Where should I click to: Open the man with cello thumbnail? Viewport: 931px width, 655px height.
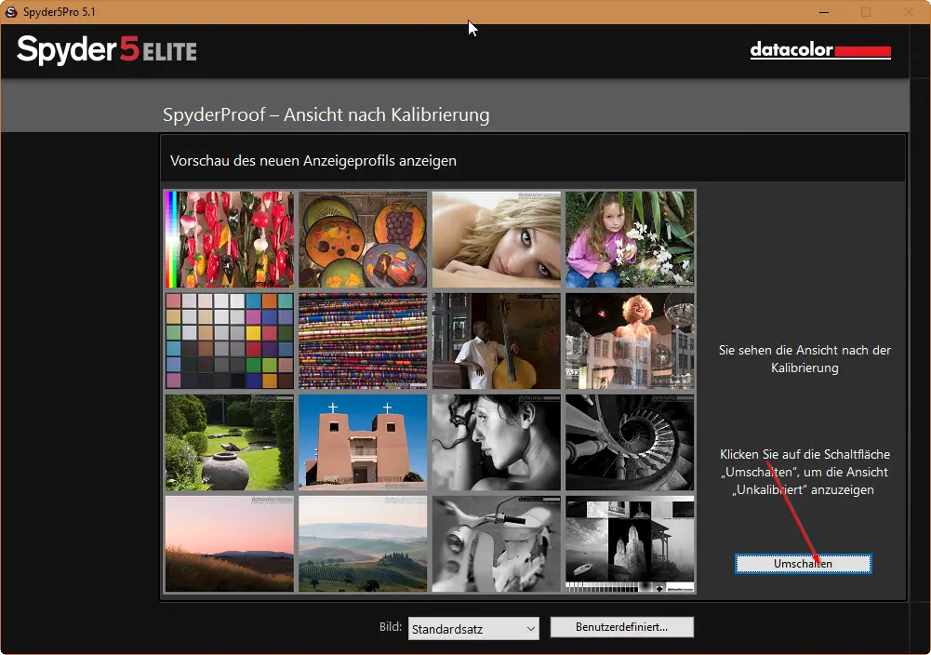(497, 341)
